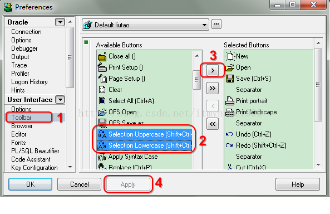
Task: Click the Preferences window title icon
Action: (8, 7)
